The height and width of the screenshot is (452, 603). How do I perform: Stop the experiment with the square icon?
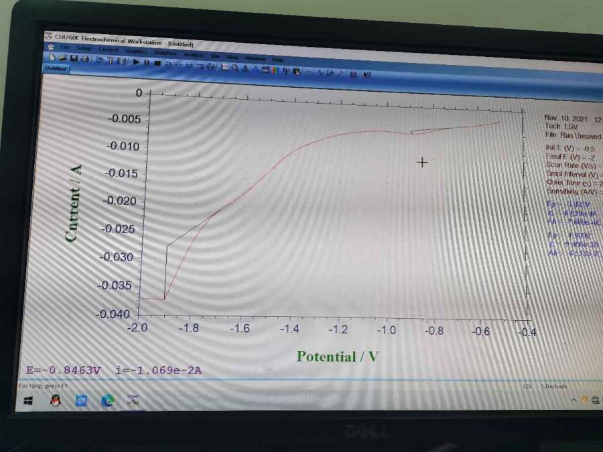(157, 63)
